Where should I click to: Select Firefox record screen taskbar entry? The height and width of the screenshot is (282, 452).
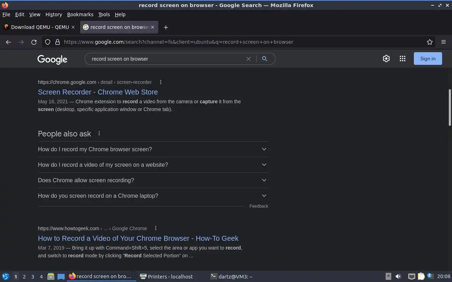coord(101,277)
